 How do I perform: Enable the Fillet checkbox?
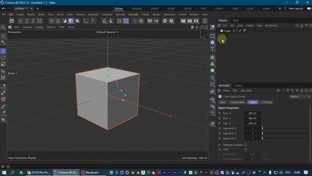245,150
